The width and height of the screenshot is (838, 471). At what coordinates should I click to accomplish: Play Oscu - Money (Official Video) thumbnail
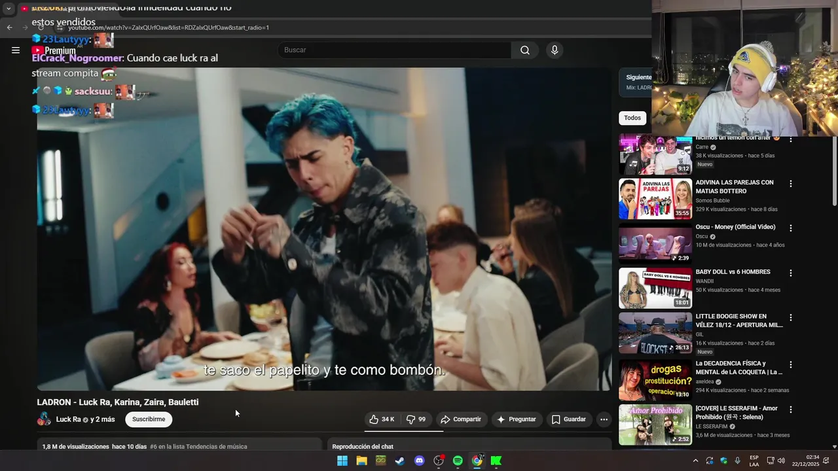coord(655,243)
